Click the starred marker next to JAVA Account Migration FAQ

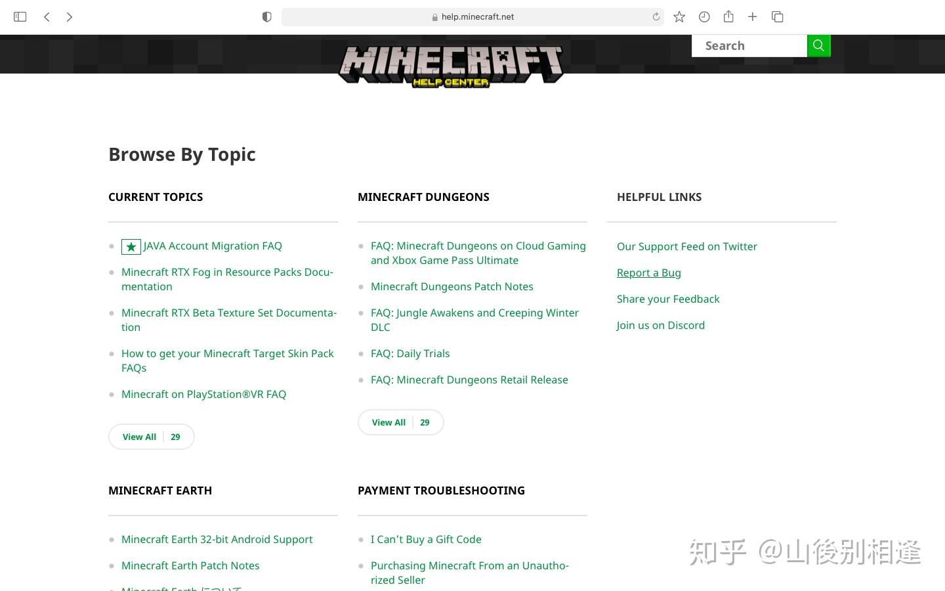coord(131,246)
